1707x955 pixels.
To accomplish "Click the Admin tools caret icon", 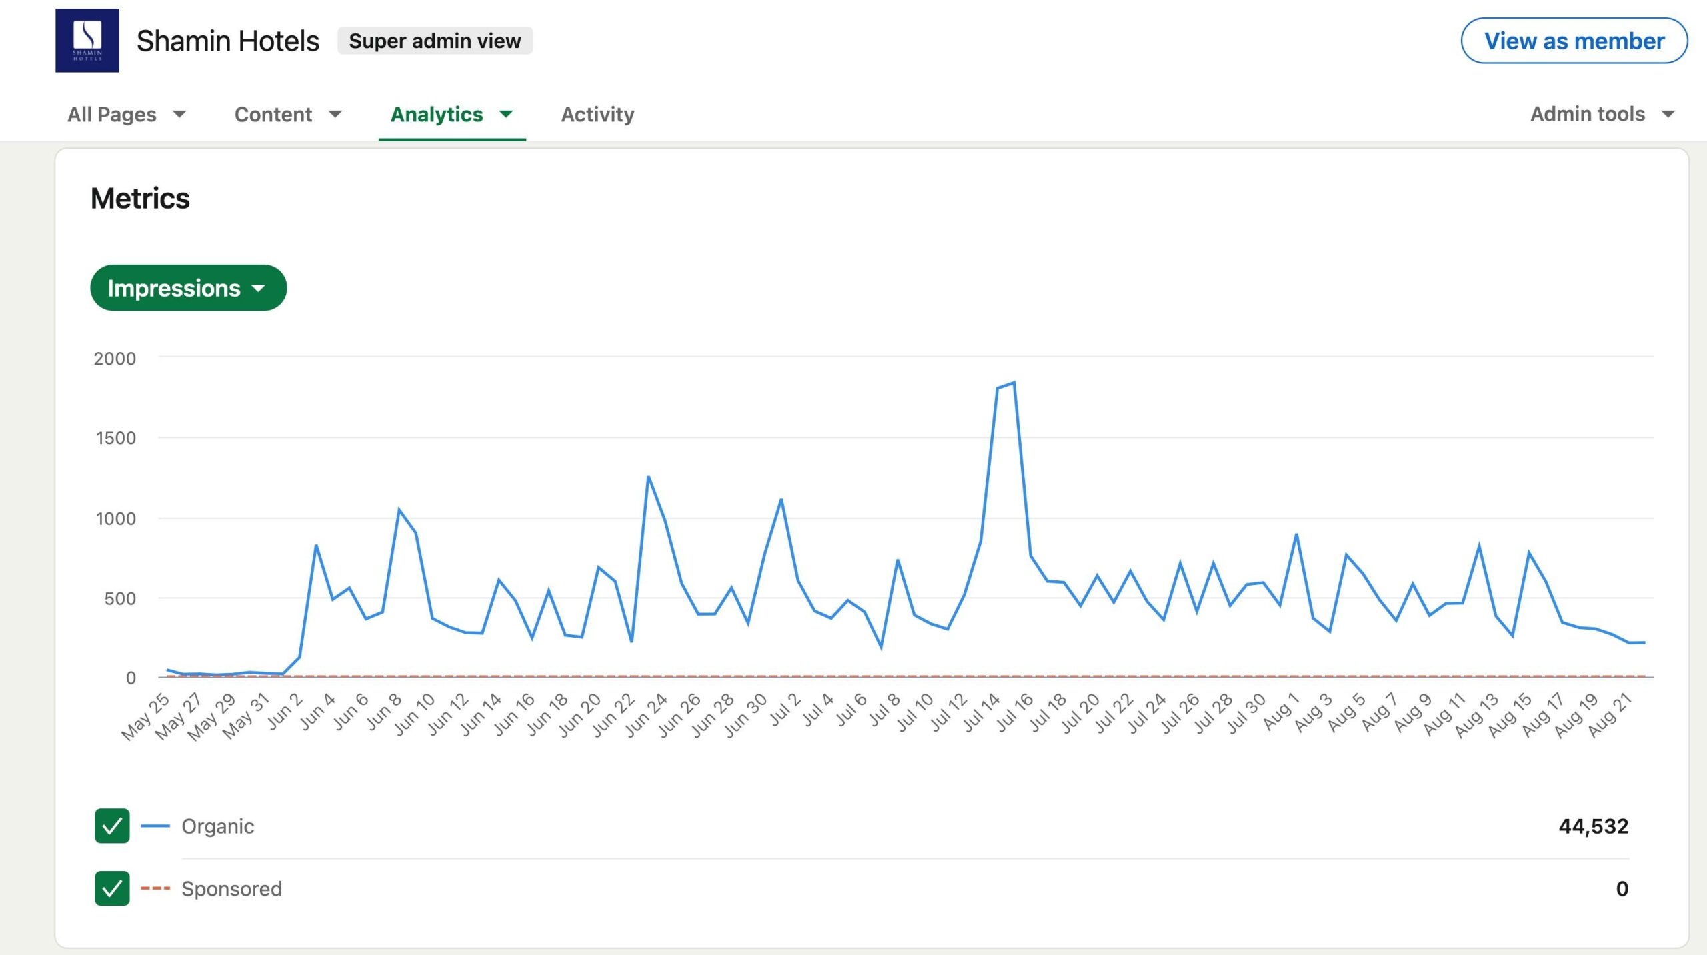I will (1668, 114).
